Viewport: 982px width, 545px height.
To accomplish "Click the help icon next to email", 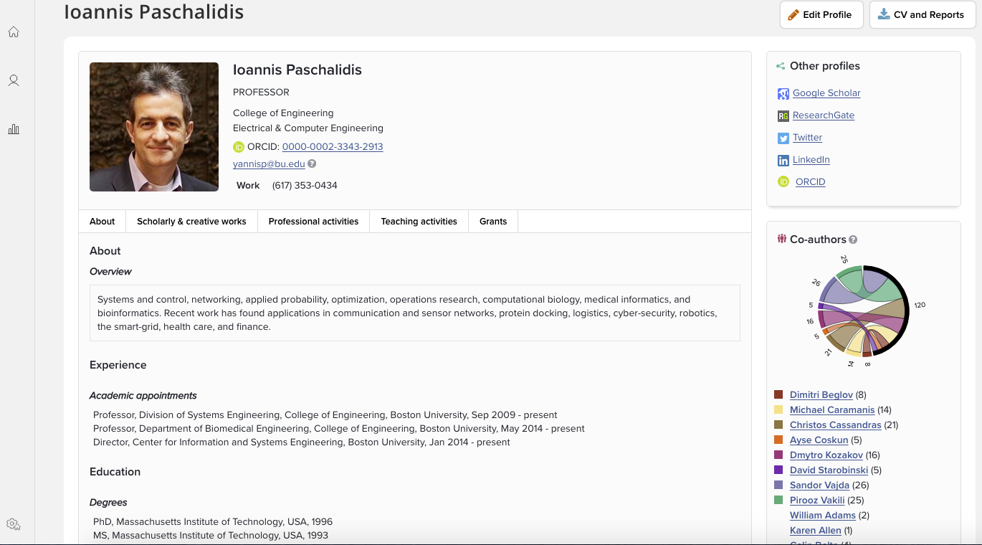I will [x=312, y=163].
